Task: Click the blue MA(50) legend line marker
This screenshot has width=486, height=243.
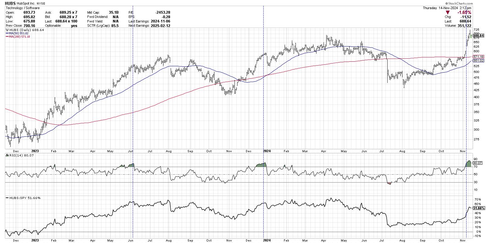Action: [x=7, y=33]
